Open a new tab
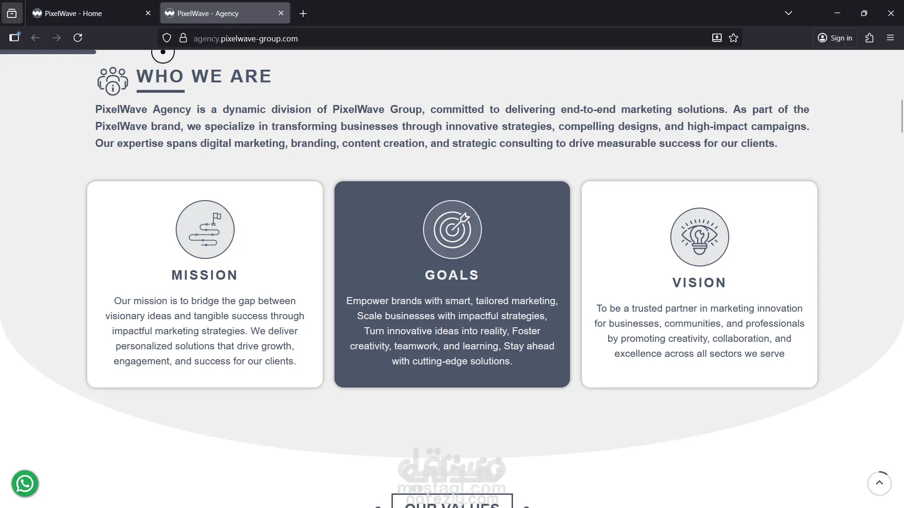The width and height of the screenshot is (904, 508). pos(303,14)
